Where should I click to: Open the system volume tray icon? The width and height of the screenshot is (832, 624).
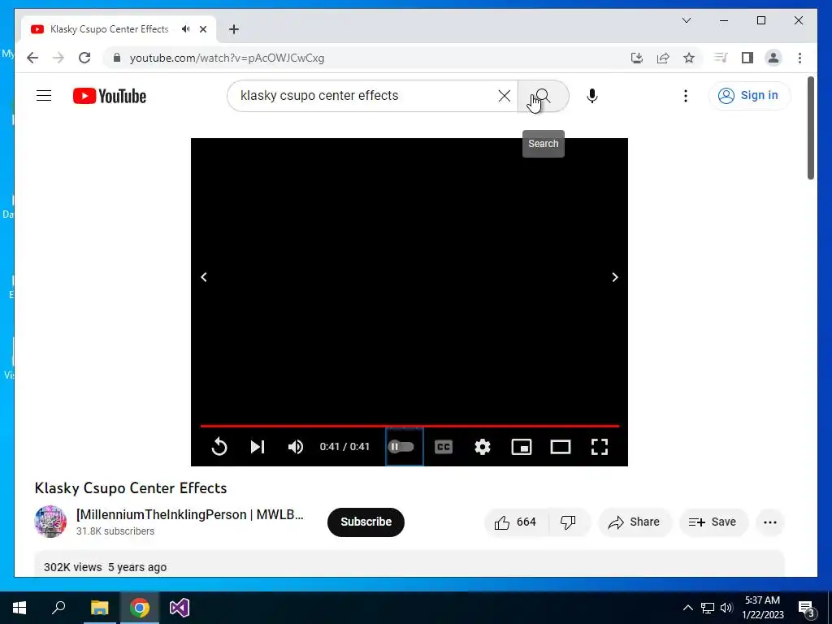pos(726,608)
